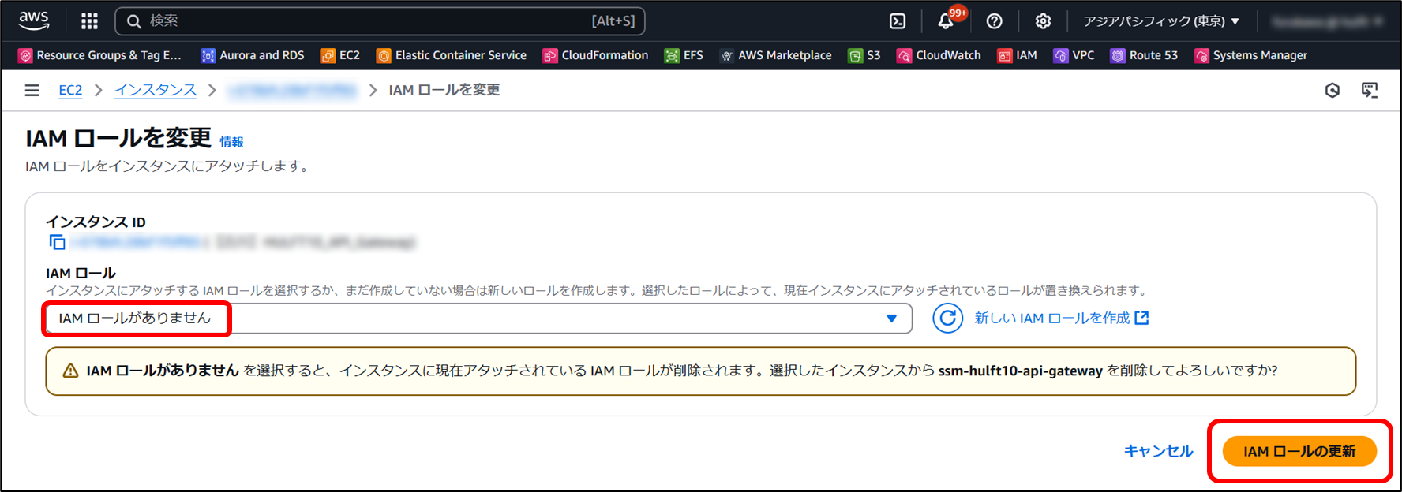Focus the AWS search box

(380, 21)
